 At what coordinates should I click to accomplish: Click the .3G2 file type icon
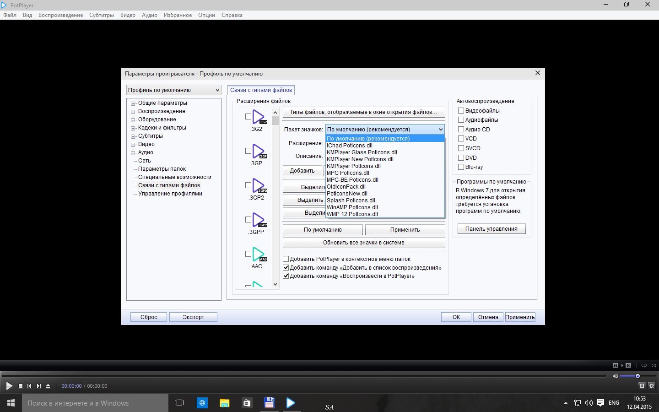point(259,117)
